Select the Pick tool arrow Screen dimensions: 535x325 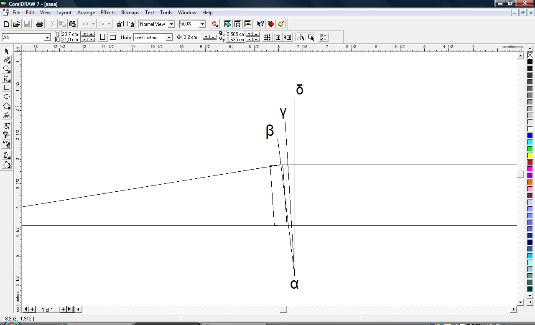[7, 51]
